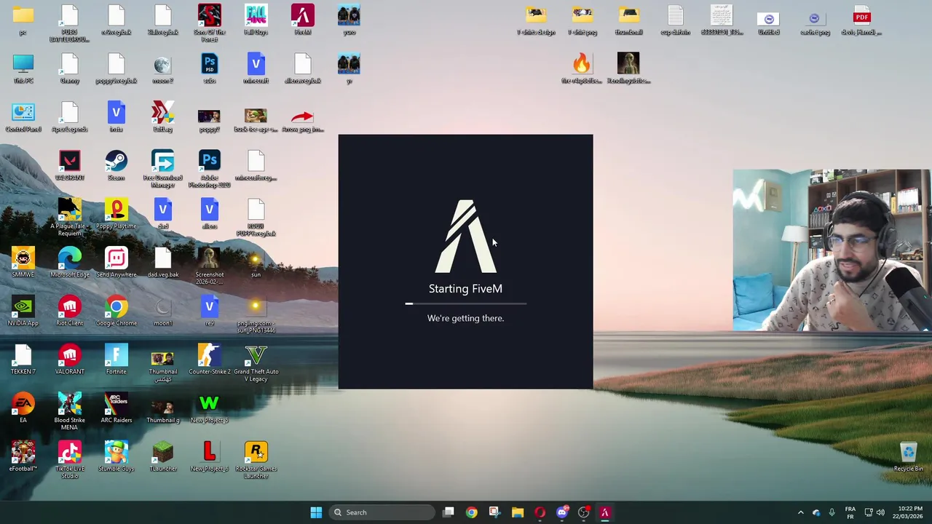Open the Adobe Photoshop 2020 shortcut
The image size is (932, 524).
(x=209, y=169)
